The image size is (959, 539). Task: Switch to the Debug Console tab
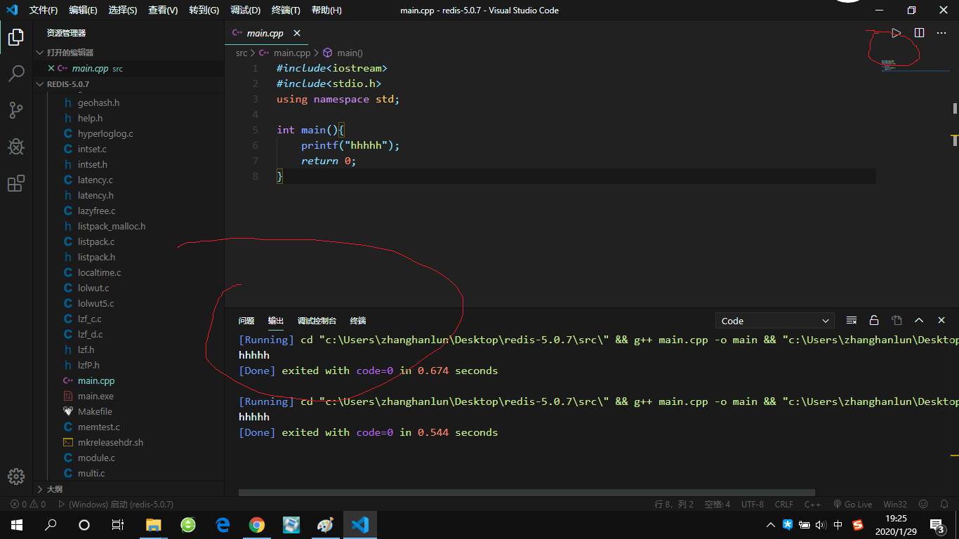click(x=317, y=321)
